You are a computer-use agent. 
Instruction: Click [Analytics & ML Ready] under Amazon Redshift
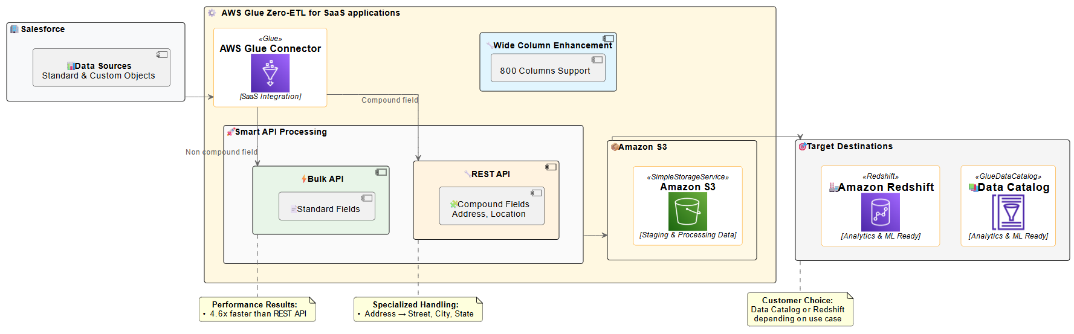(x=881, y=236)
